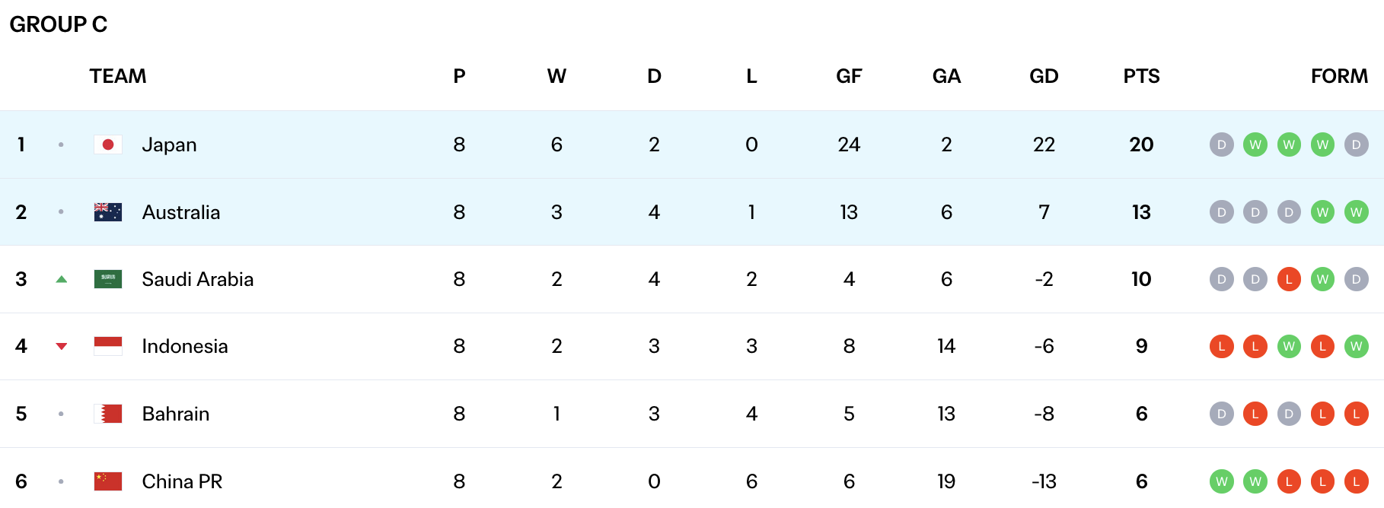Click the Saudi Arabia flag icon

(108, 279)
